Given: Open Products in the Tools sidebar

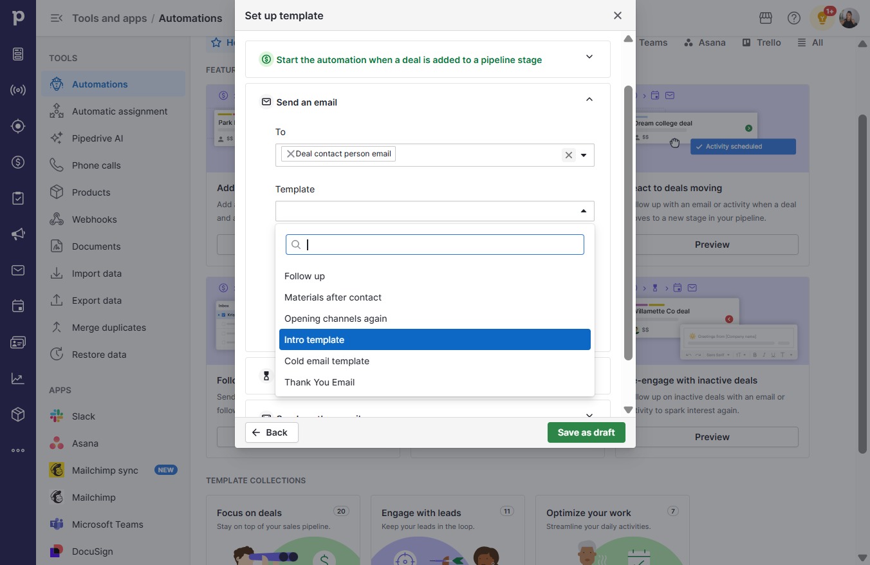Looking at the screenshot, I should (x=113, y=192).
